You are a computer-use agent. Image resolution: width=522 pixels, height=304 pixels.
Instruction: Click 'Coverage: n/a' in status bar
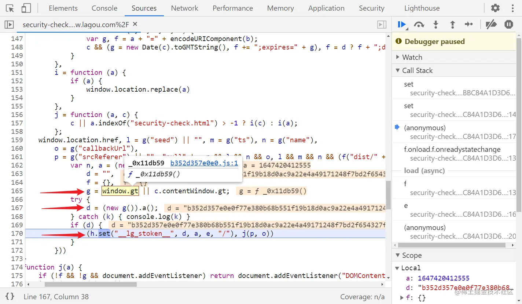tap(362, 297)
